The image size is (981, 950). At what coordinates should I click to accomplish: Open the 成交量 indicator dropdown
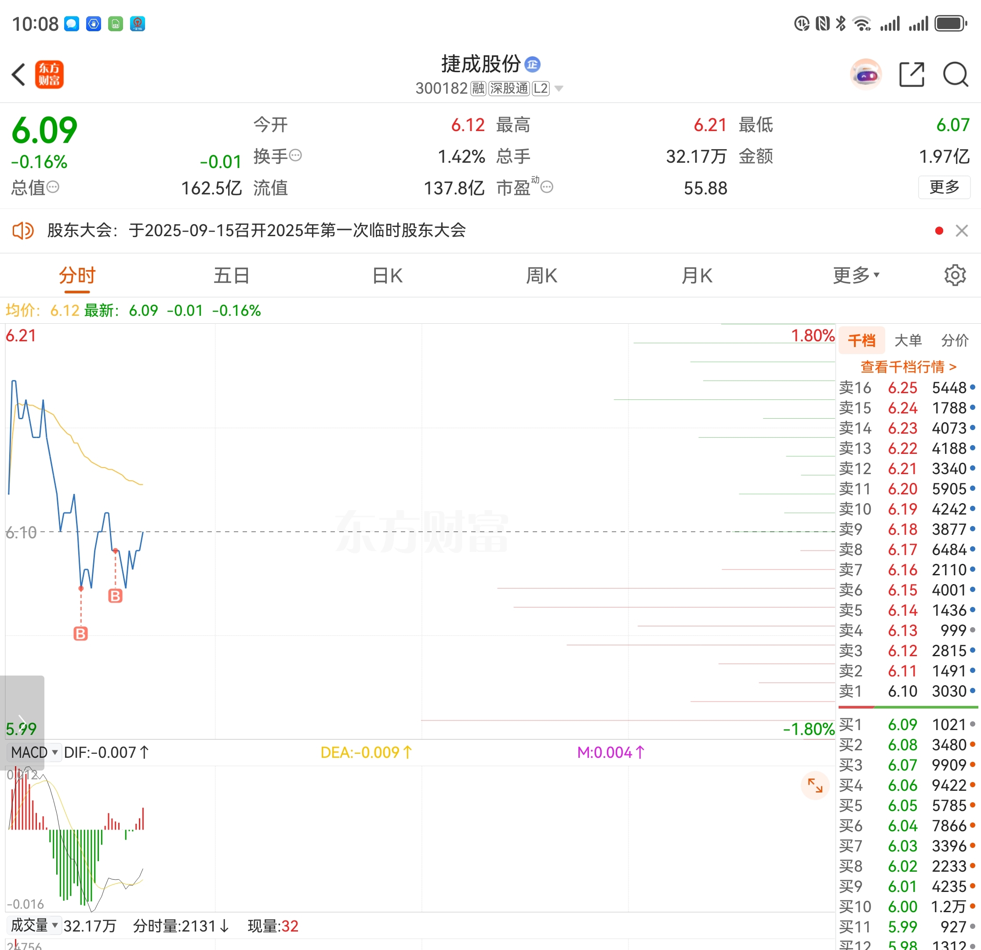(33, 926)
